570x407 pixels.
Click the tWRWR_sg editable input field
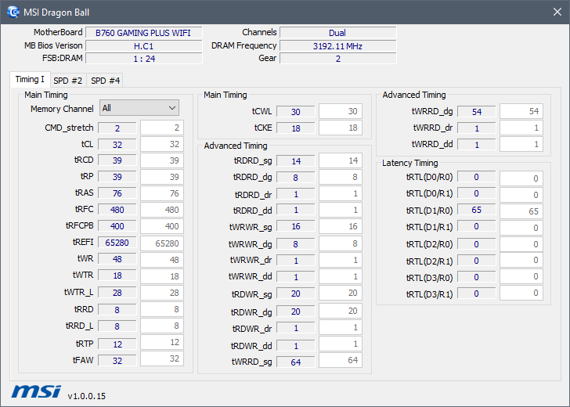341,226
